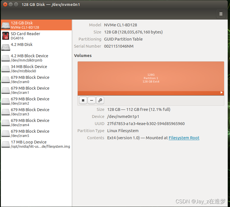Image resolution: width=230 pixels, height=207 pixels.
Task: Click icon of 17 MB Loop Device
Action: (x=6, y=144)
